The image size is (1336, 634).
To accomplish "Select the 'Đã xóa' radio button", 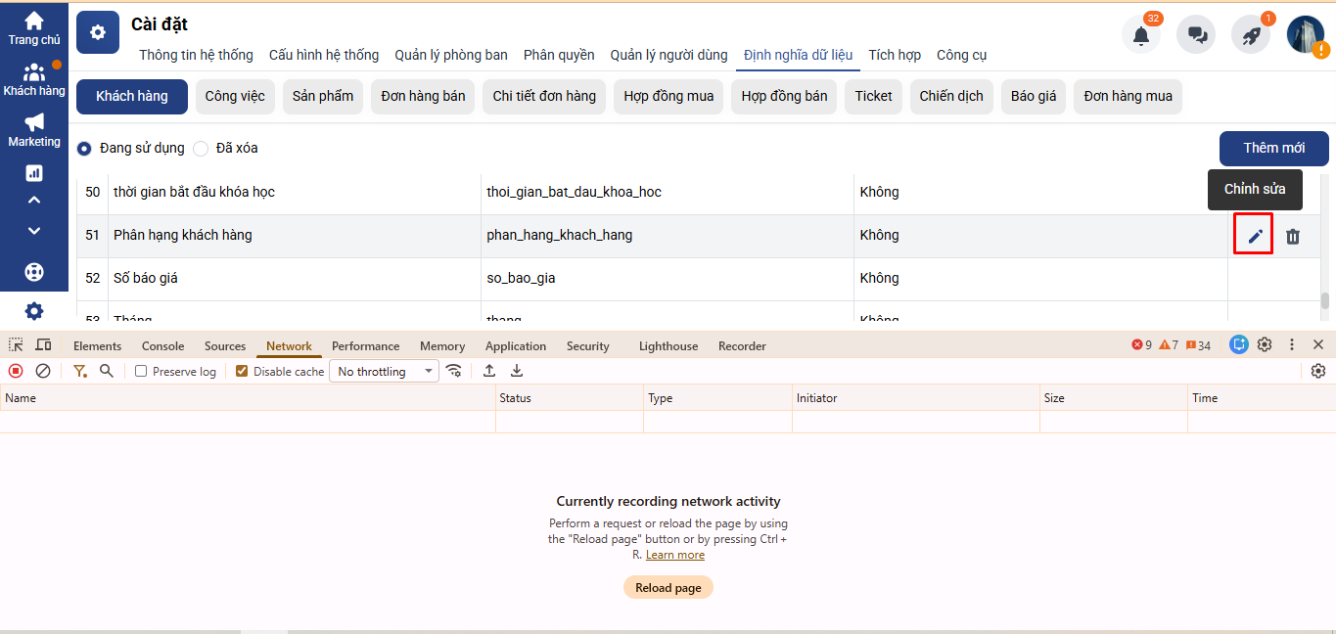I will click(x=201, y=149).
